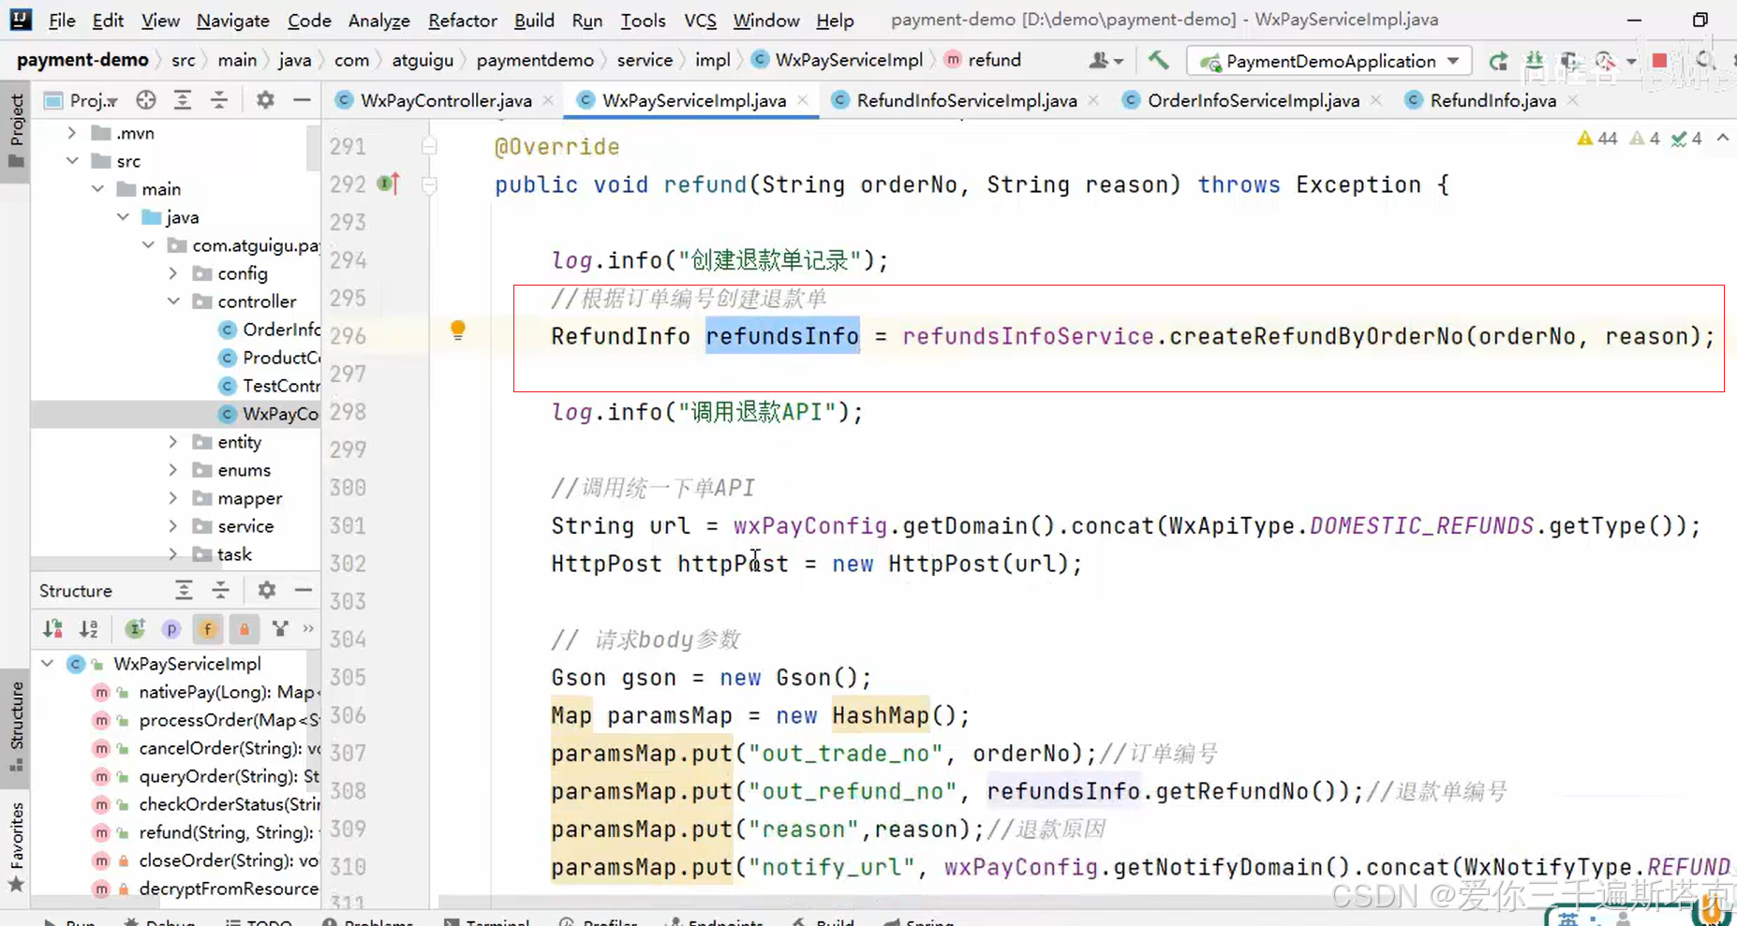The width and height of the screenshot is (1737, 926).
Task: Open the Structure tool window from left sidebar
Action: pos(16,727)
